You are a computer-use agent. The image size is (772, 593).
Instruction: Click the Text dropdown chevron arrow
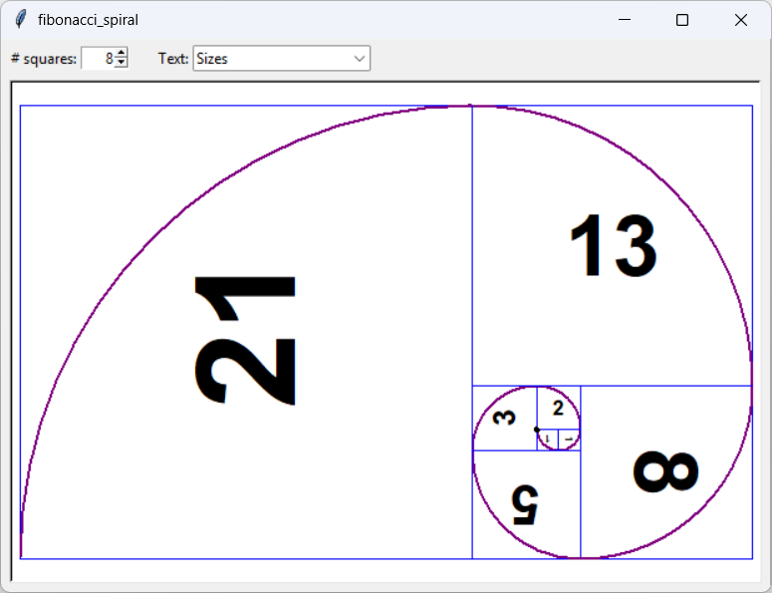(x=360, y=59)
